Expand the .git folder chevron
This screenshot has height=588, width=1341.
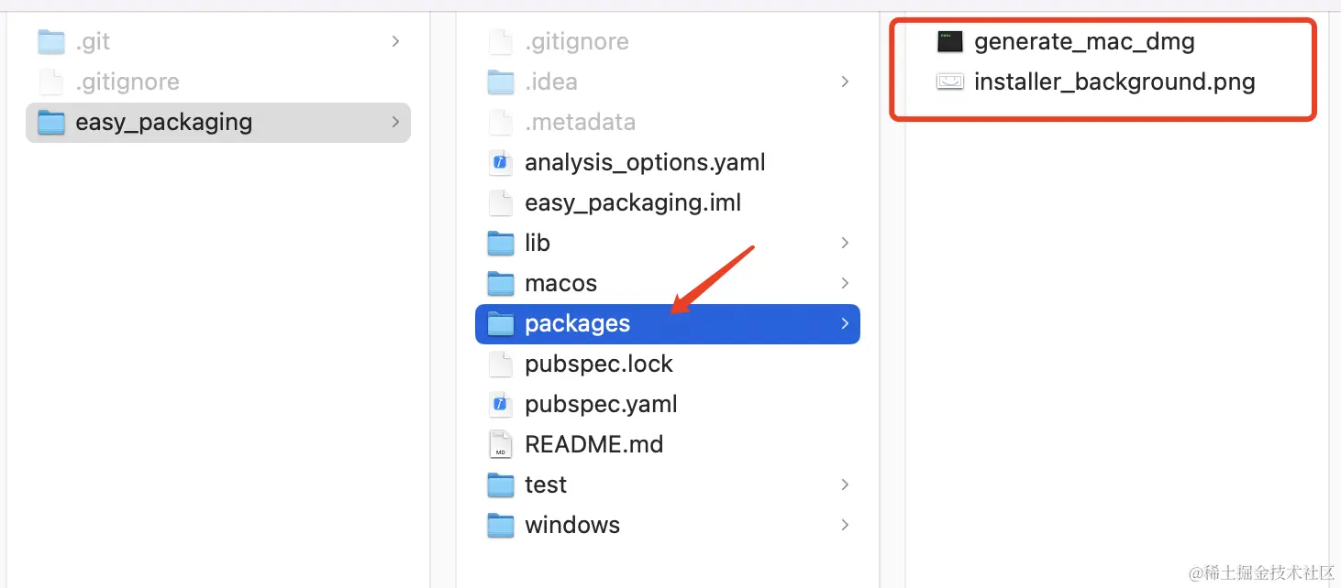click(395, 41)
